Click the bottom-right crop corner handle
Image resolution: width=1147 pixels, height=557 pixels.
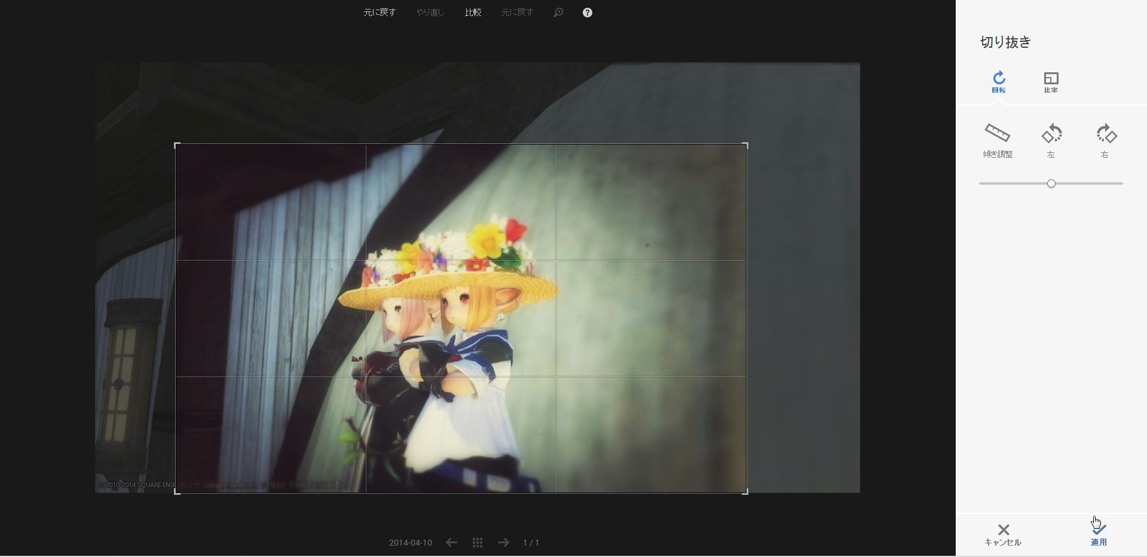(x=745, y=491)
